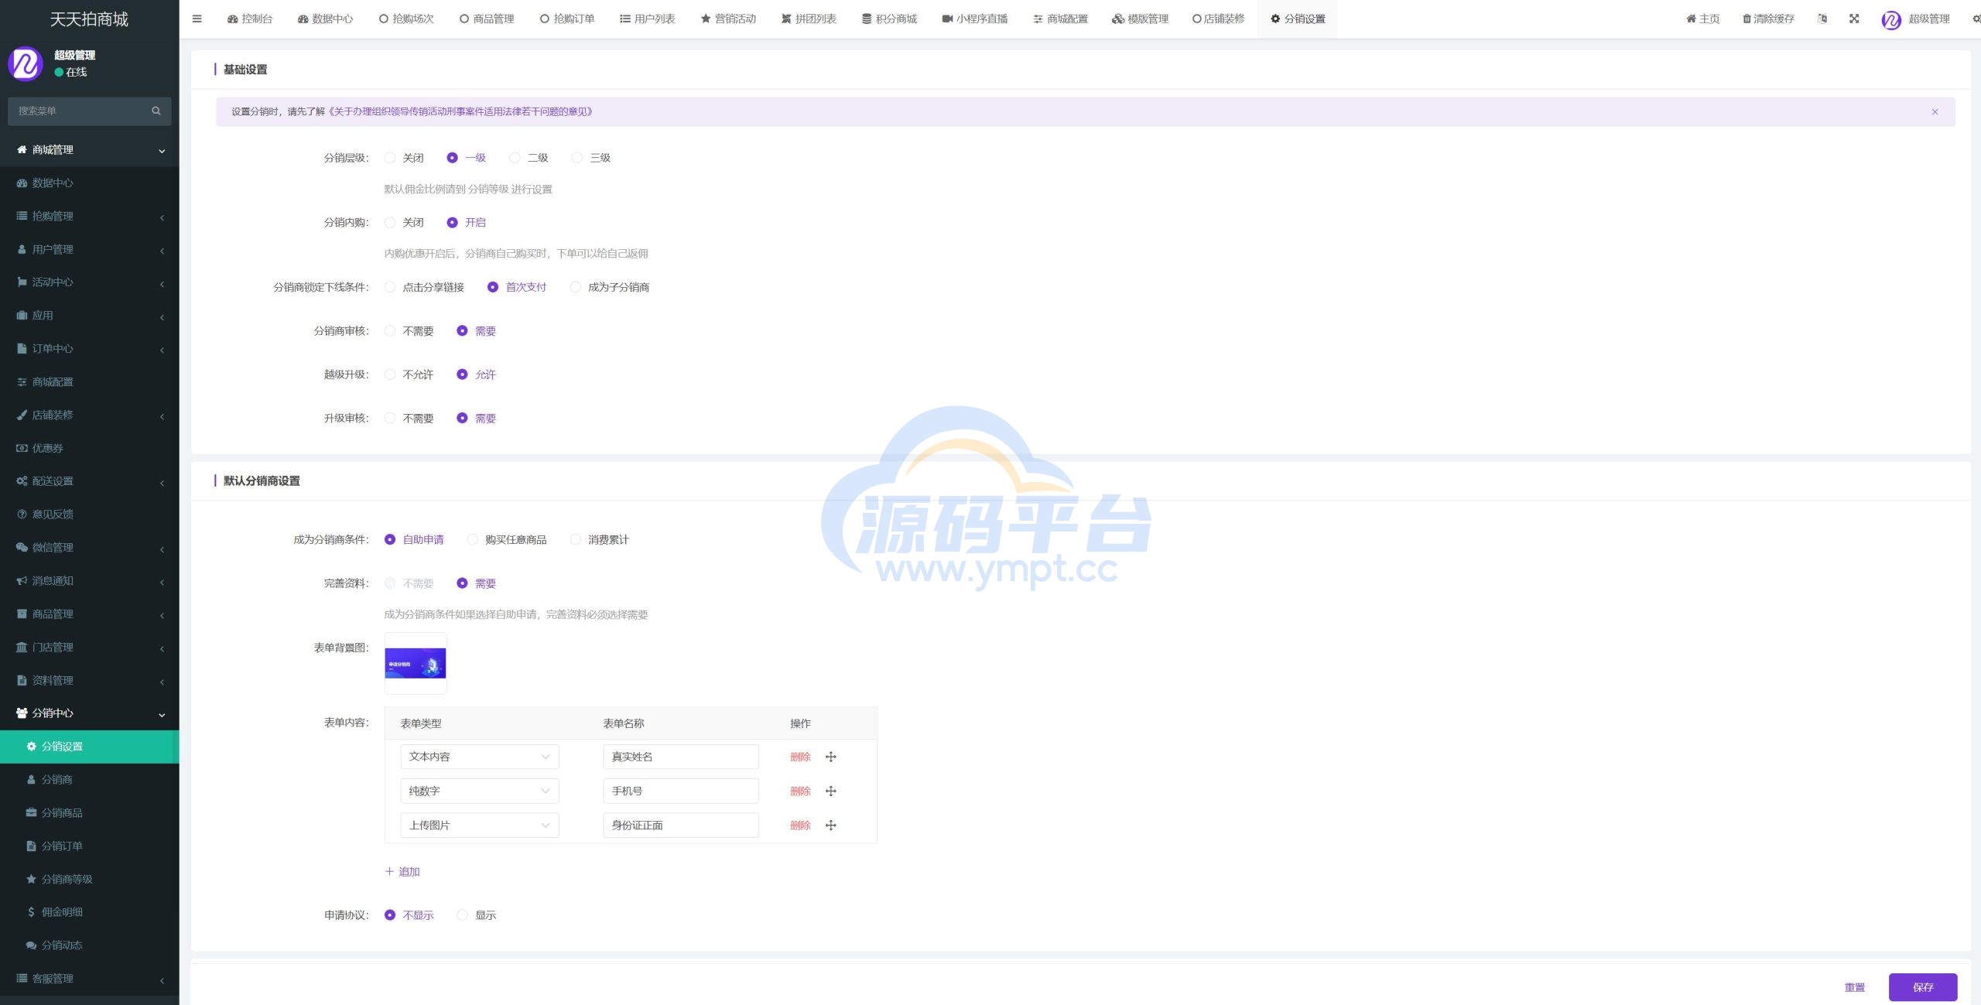Switch to the 积分商城 tab
This screenshot has height=1005, width=1981.
click(889, 19)
